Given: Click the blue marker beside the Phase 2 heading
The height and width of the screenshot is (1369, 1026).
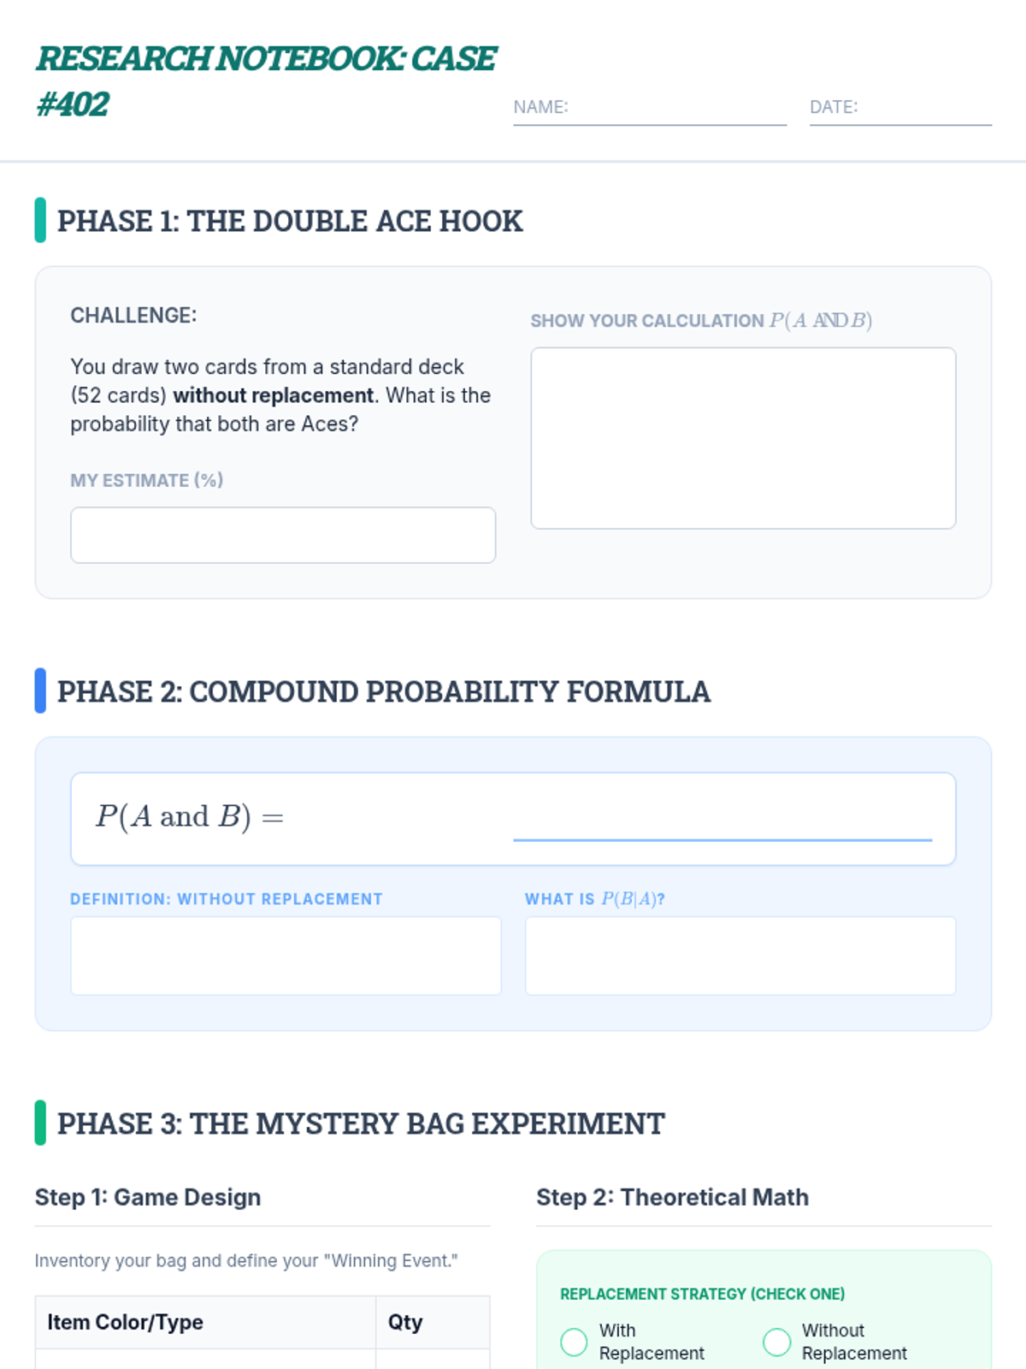Looking at the screenshot, I should [x=40, y=690].
